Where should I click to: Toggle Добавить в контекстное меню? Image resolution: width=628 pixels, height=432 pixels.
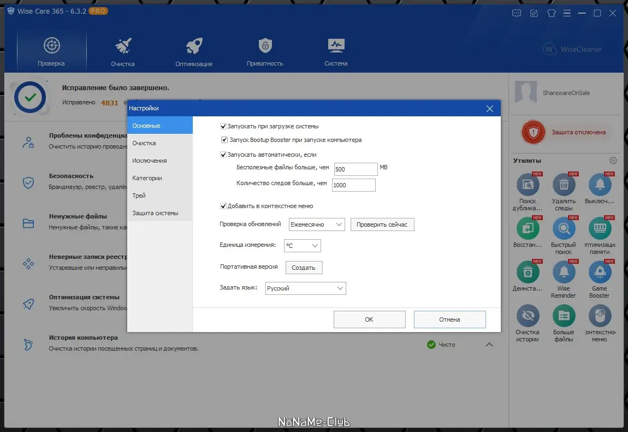click(x=223, y=206)
